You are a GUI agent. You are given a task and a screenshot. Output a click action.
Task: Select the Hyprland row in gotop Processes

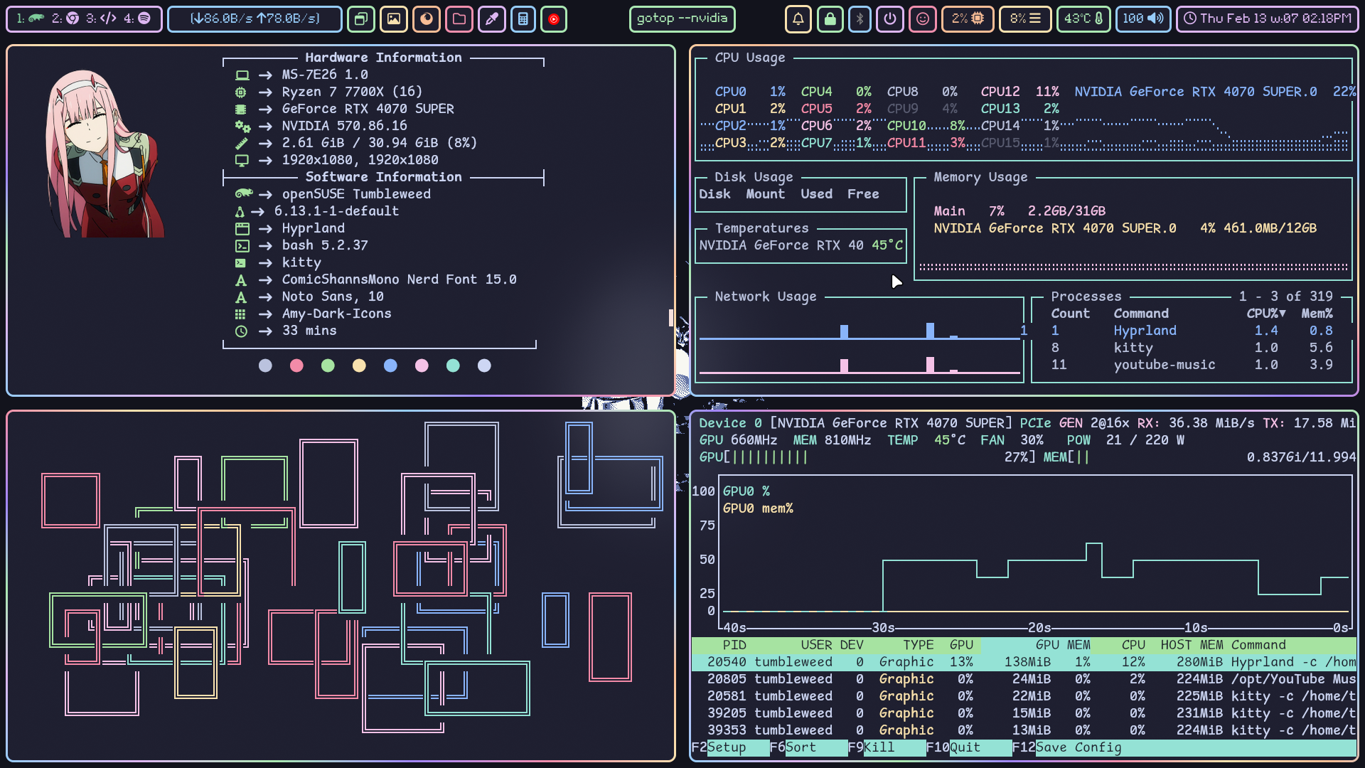(1192, 331)
